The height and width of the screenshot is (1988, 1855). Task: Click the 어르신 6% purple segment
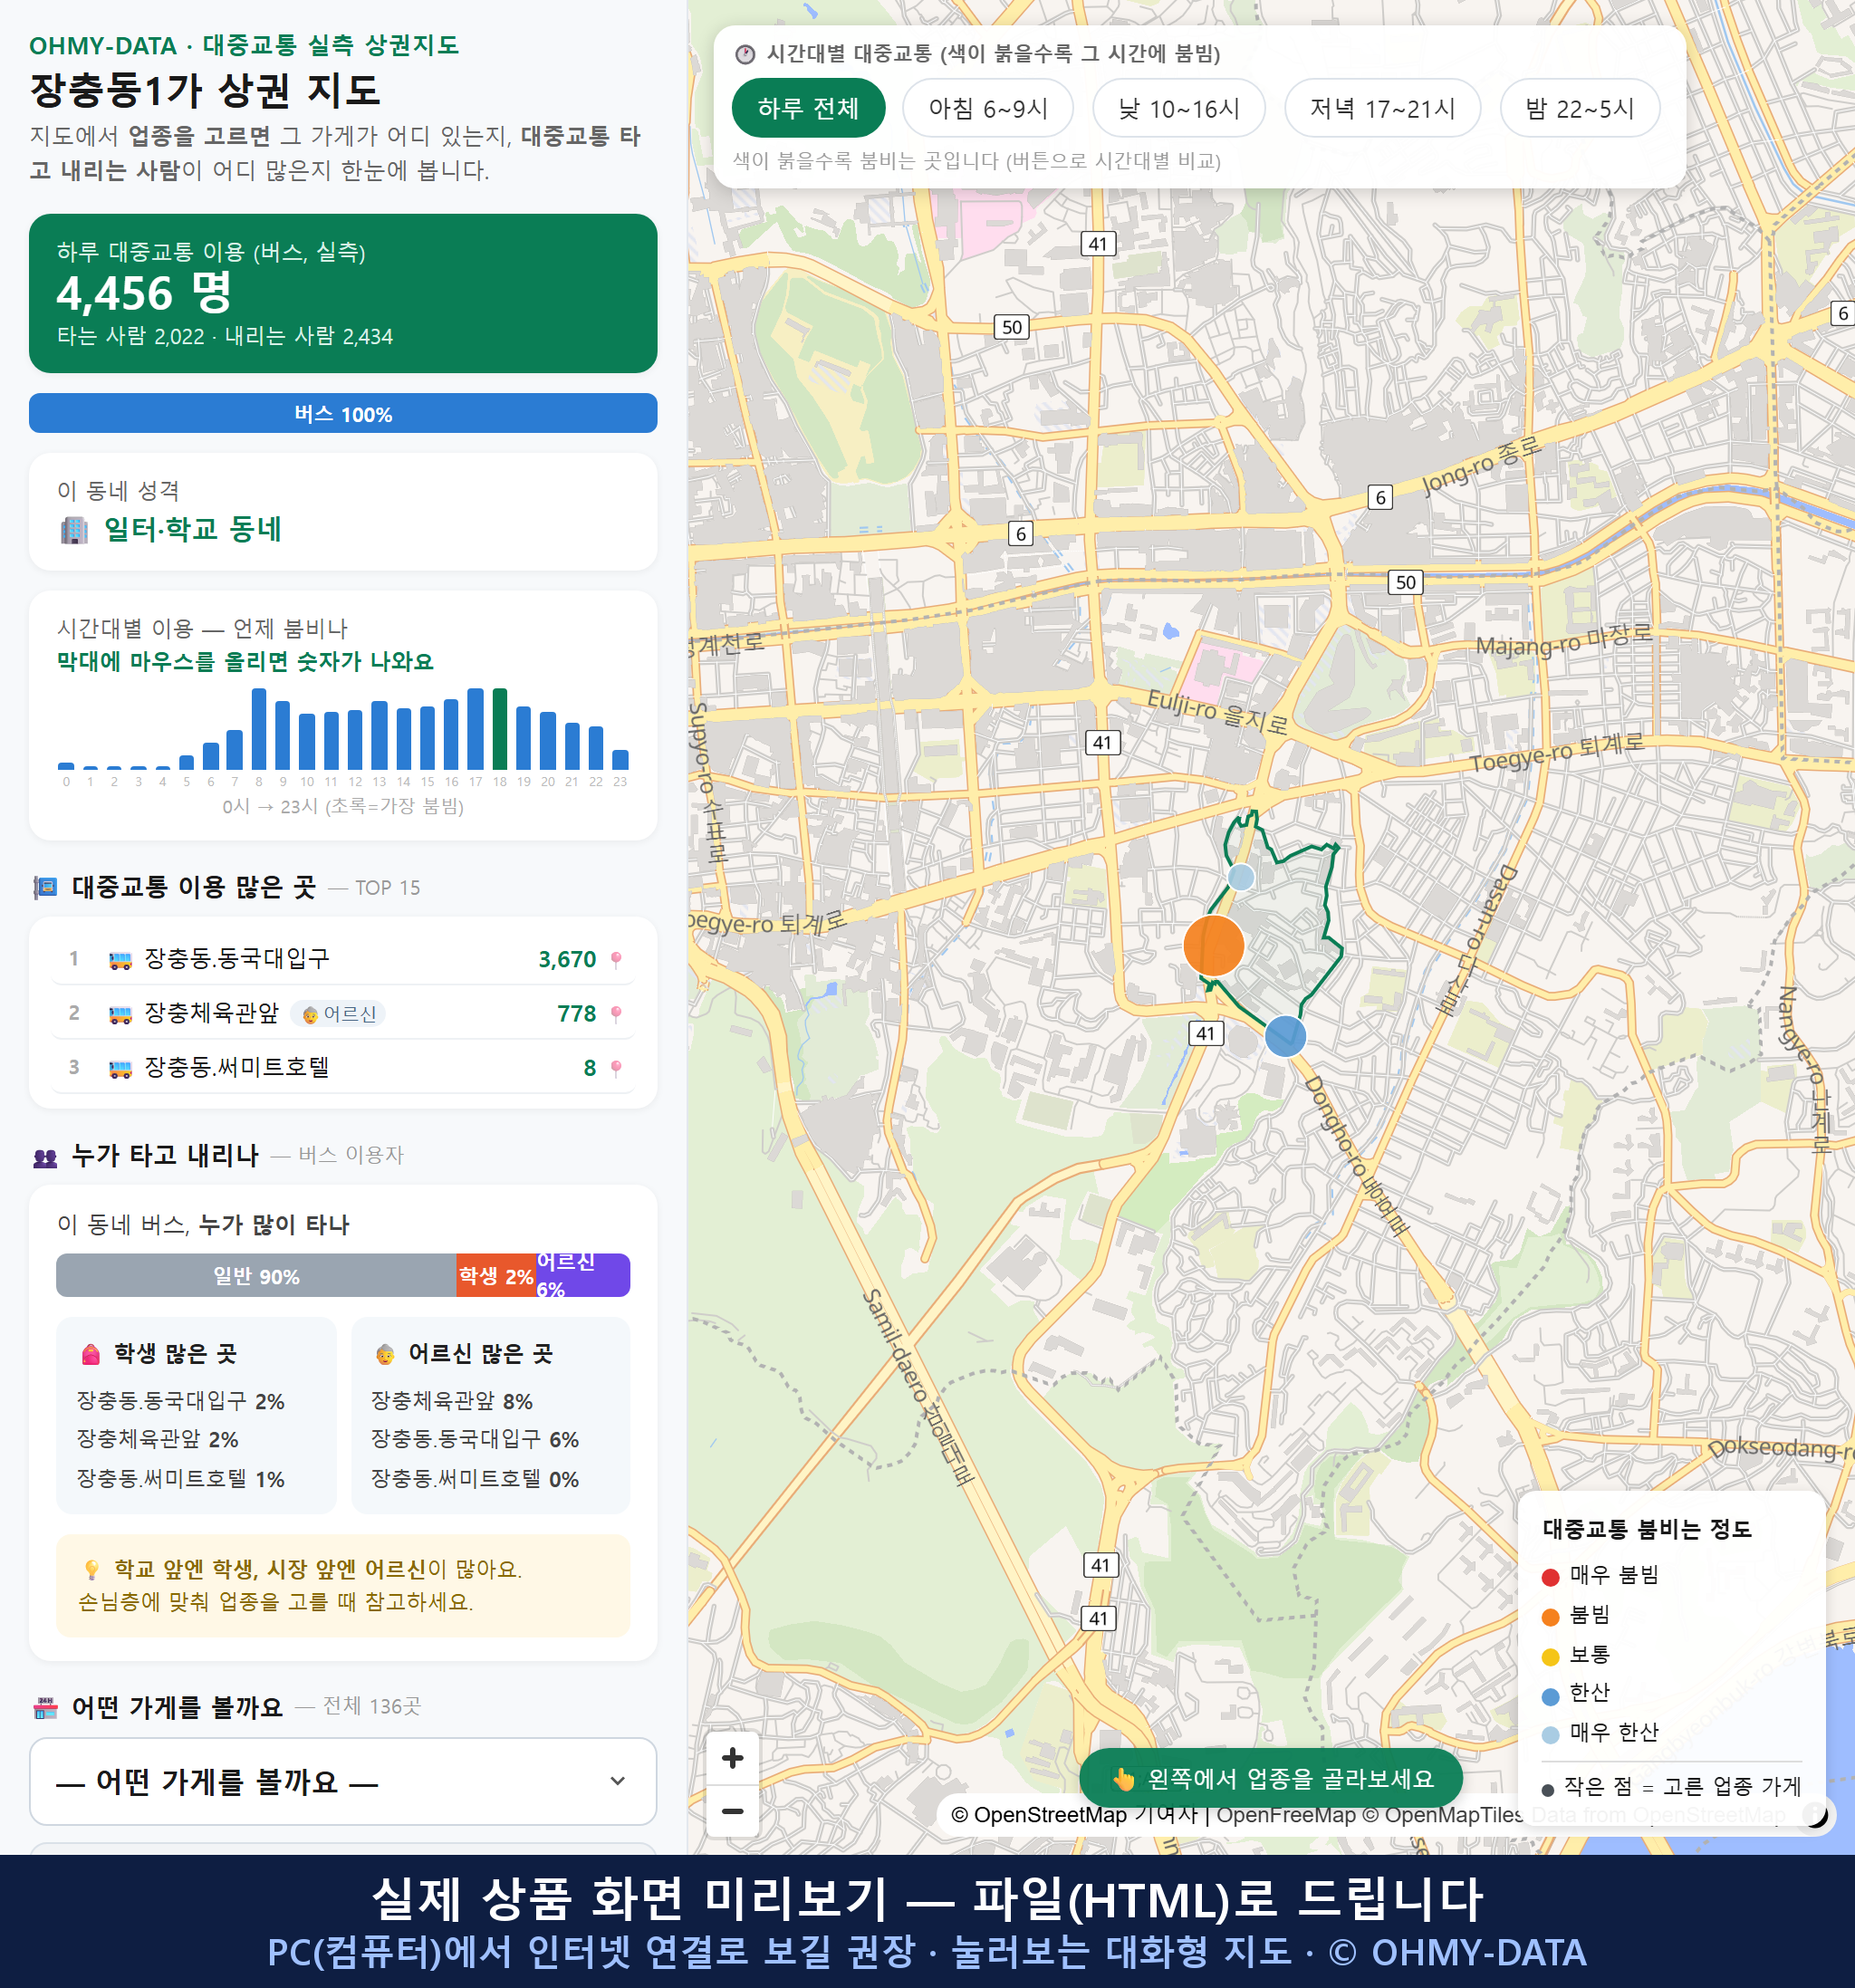pos(583,1275)
